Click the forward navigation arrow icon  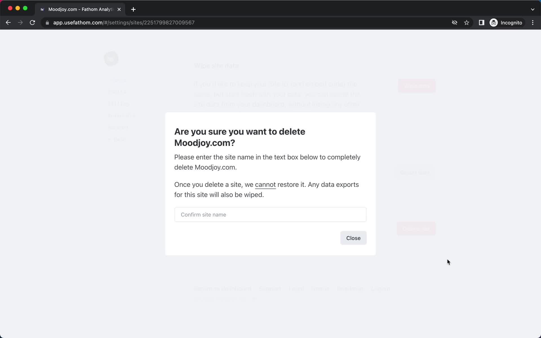[x=20, y=23]
